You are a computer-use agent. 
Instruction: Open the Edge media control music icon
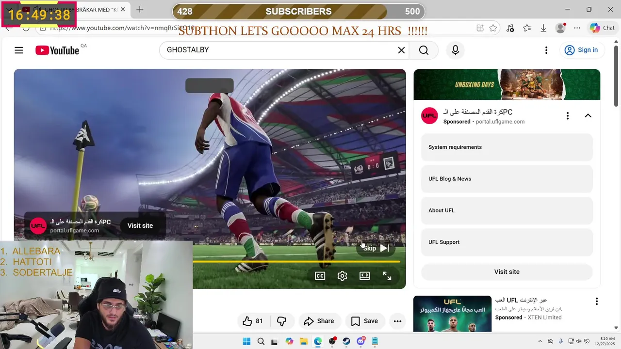[x=510, y=28]
